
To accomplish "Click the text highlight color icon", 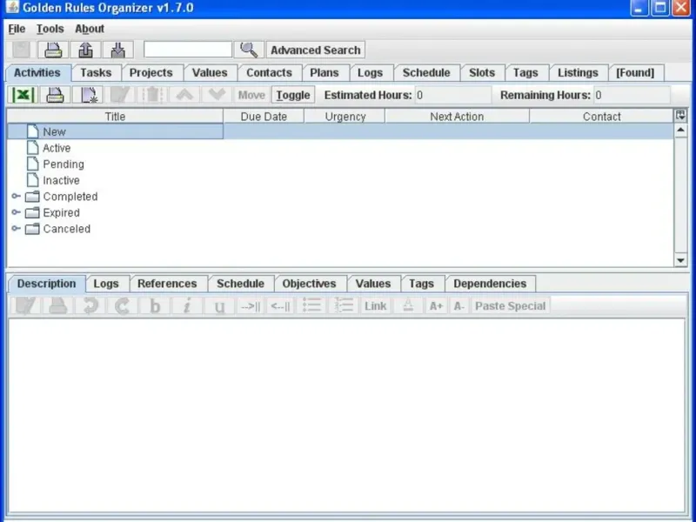I will pyautogui.click(x=408, y=306).
